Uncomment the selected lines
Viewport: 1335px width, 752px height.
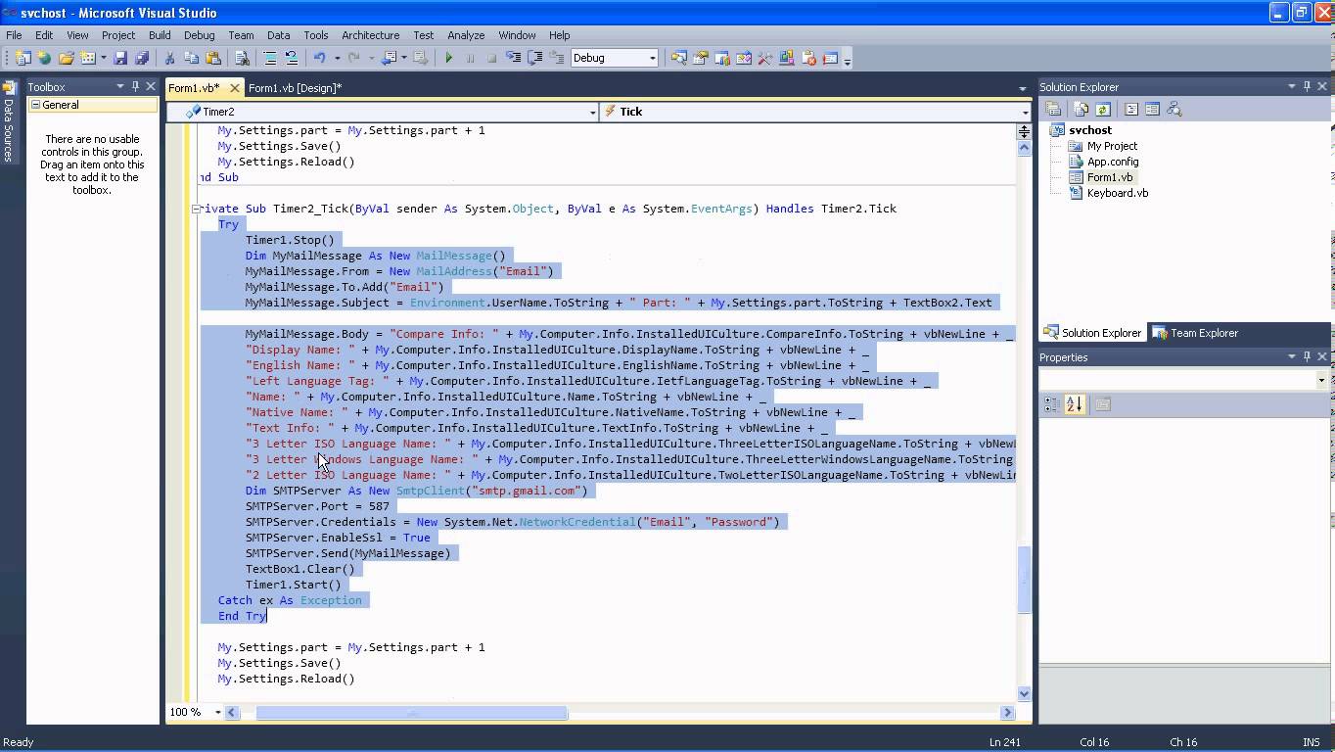(x=291, y=58)
